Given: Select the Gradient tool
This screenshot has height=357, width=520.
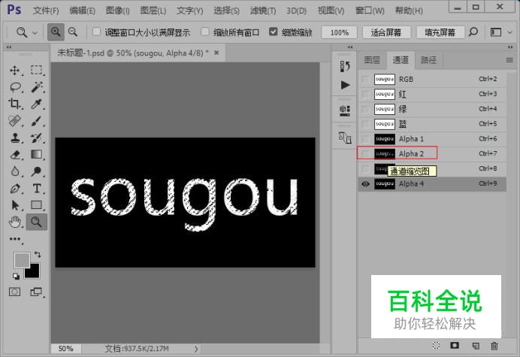Looking at the screenshot, I should pos(37,155).
